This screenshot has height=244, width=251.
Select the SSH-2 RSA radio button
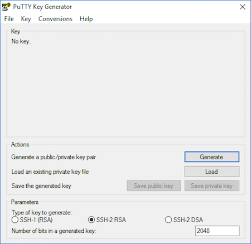point(107,220)
